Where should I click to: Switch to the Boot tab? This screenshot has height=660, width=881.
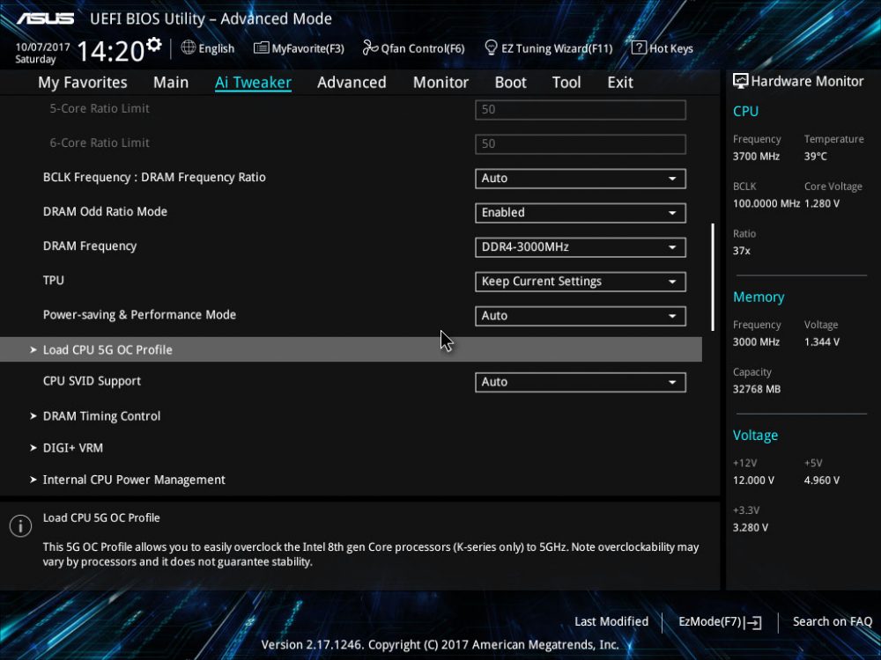pyautogui.click(x=510, y=83)
